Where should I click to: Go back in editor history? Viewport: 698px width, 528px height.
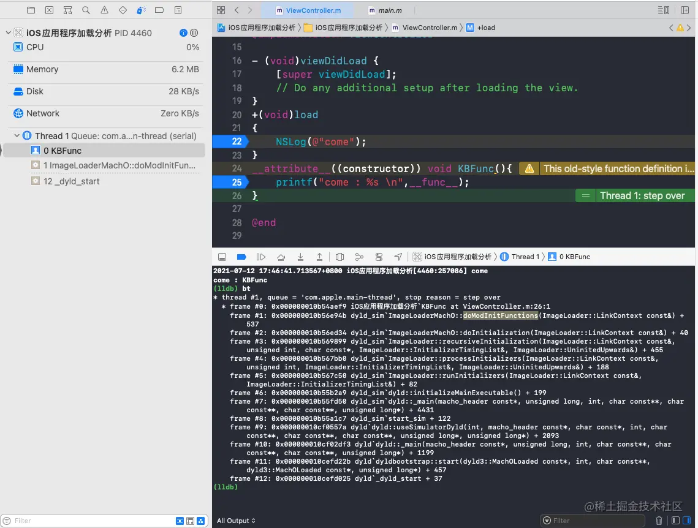[237, 10]
